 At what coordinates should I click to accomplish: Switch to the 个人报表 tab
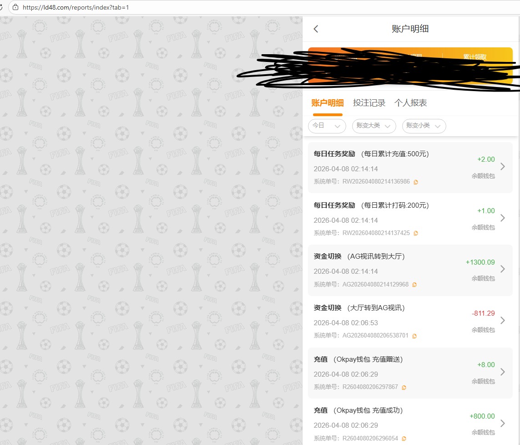coord(410,103)
